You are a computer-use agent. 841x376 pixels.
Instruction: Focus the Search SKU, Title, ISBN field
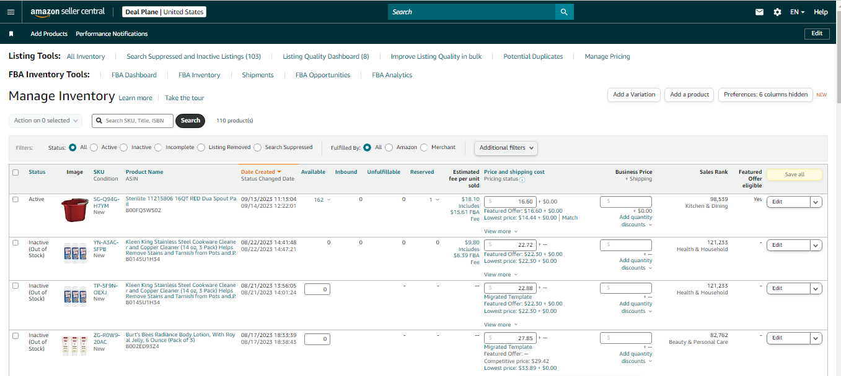click(x=133, y=121)
